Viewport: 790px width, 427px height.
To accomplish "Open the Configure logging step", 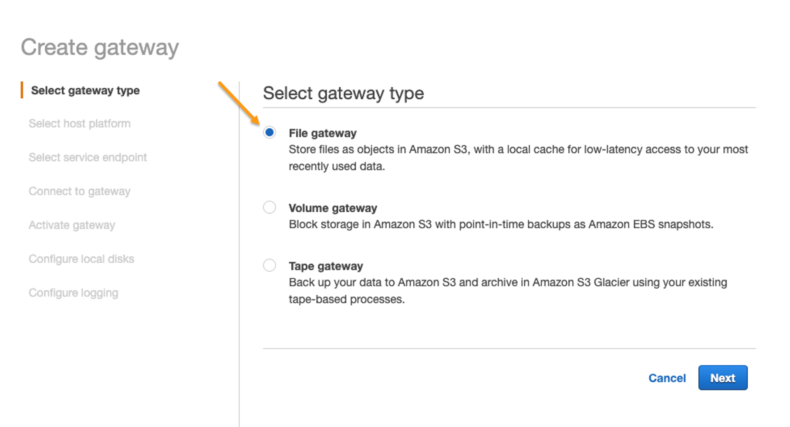I will coord(73,293).
